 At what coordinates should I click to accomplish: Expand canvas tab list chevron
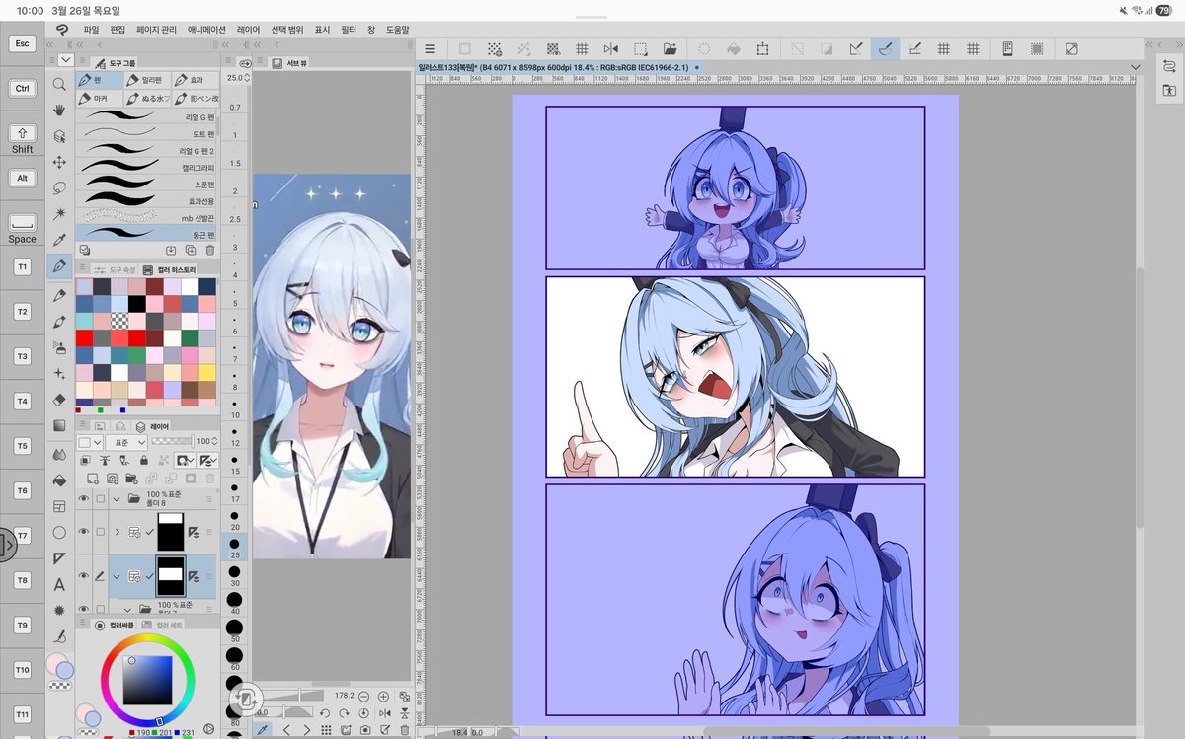tap(1136, 67)
